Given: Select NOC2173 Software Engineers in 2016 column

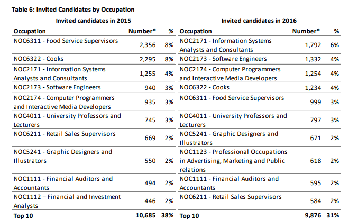Looking at the screenshot, I should pos(223,59).
